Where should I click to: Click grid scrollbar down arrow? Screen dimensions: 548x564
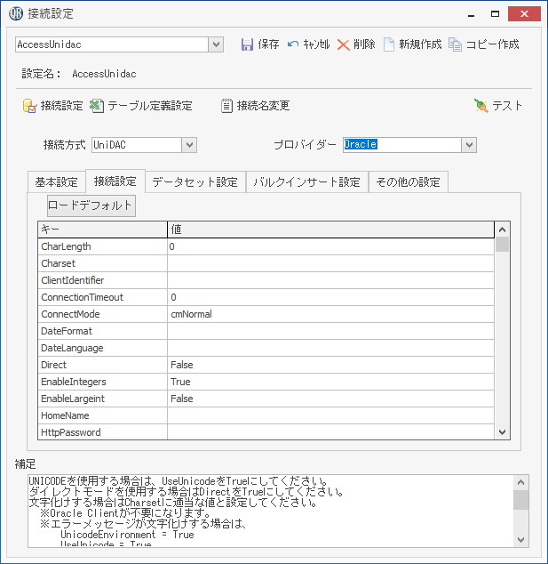coord(502,432)
